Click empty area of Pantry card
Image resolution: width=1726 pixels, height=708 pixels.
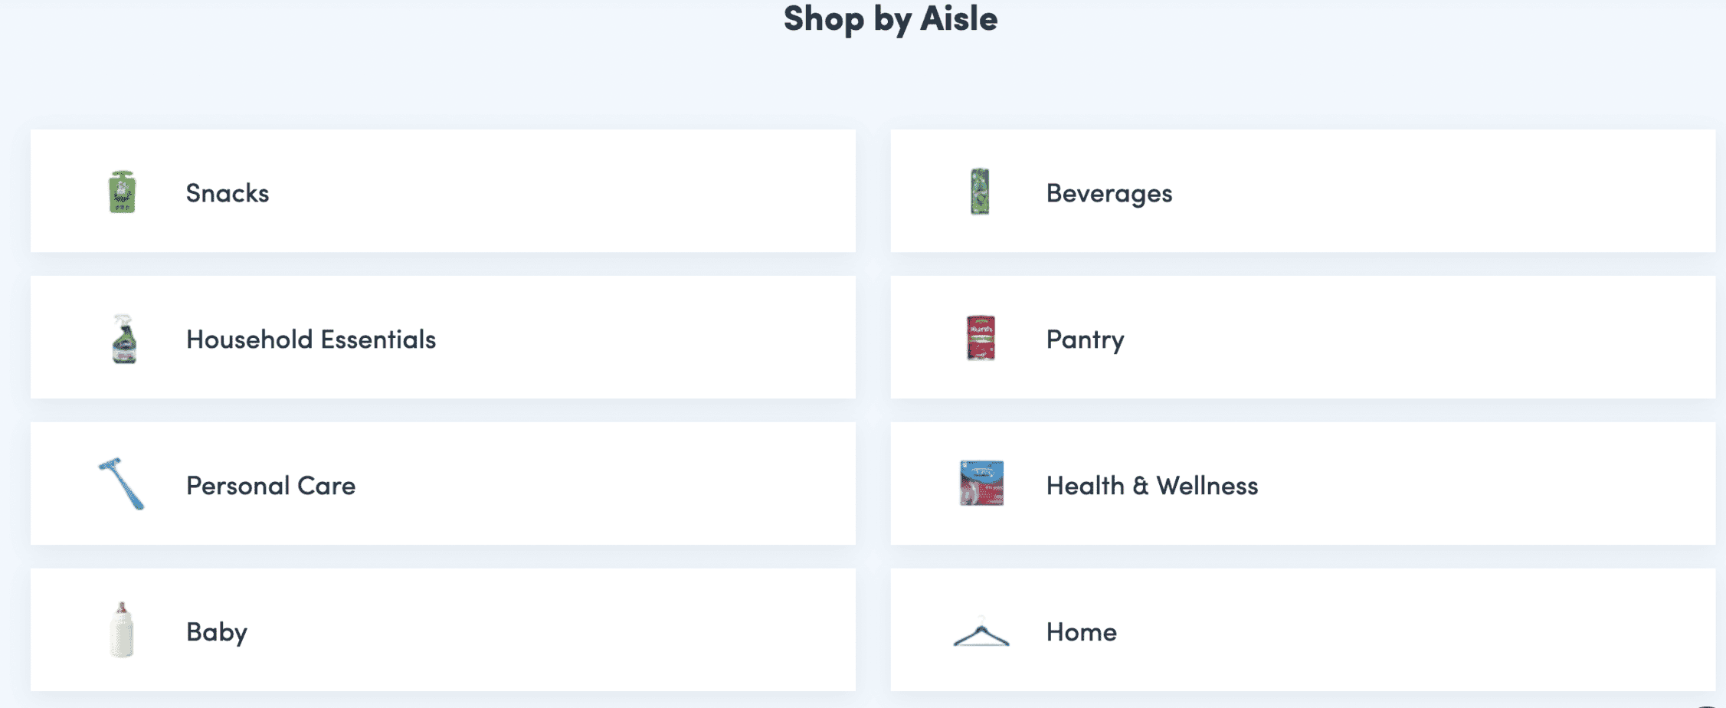(x=1417, y=338)
